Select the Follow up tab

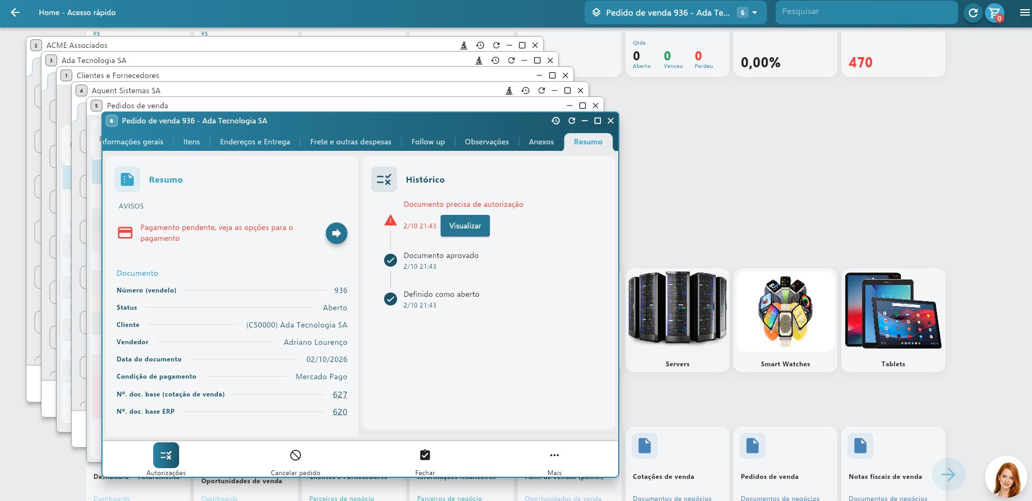(x=428, y=142)
